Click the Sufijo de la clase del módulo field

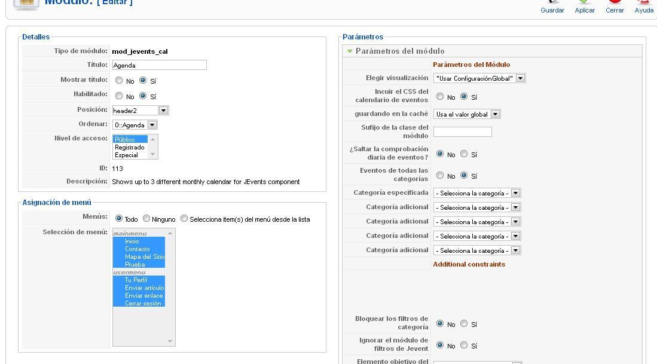tap(463, 132)
